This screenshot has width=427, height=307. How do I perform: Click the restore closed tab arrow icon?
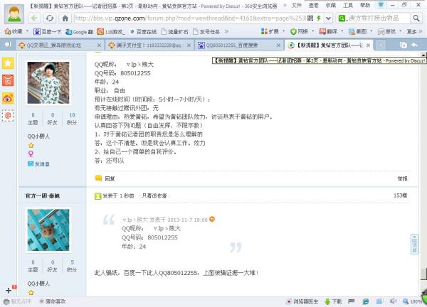pyautogui.click(x=414, y=45)
